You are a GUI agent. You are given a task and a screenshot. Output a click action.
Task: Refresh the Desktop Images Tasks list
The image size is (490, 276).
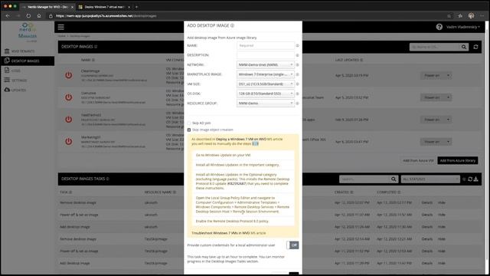point(470,179)
